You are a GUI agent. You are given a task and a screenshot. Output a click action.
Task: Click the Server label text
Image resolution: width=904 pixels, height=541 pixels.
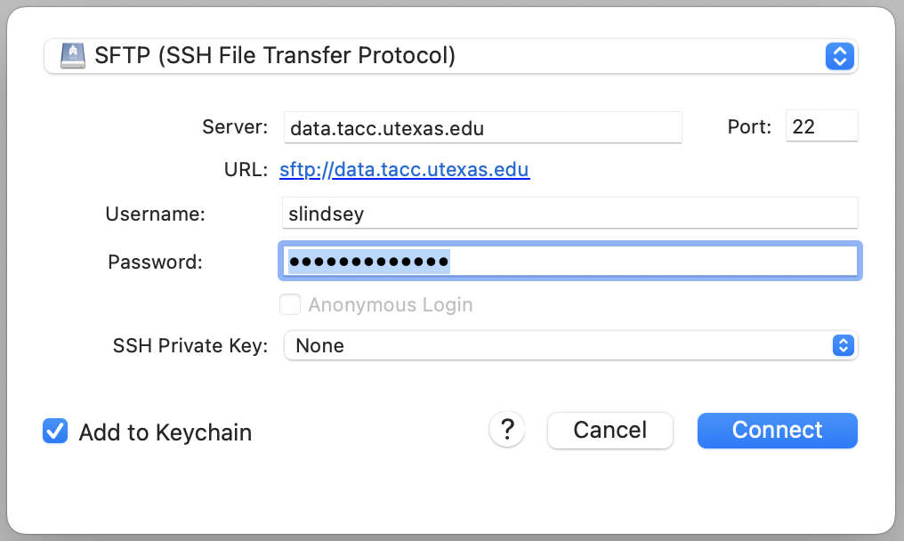pyautogui.click(x=235, y=127)
